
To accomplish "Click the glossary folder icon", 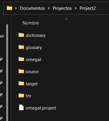I will [21, 47].
